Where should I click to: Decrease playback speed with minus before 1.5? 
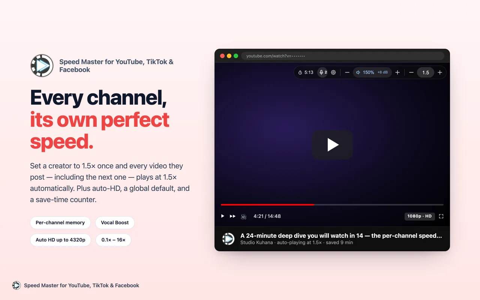click(411, 72)
